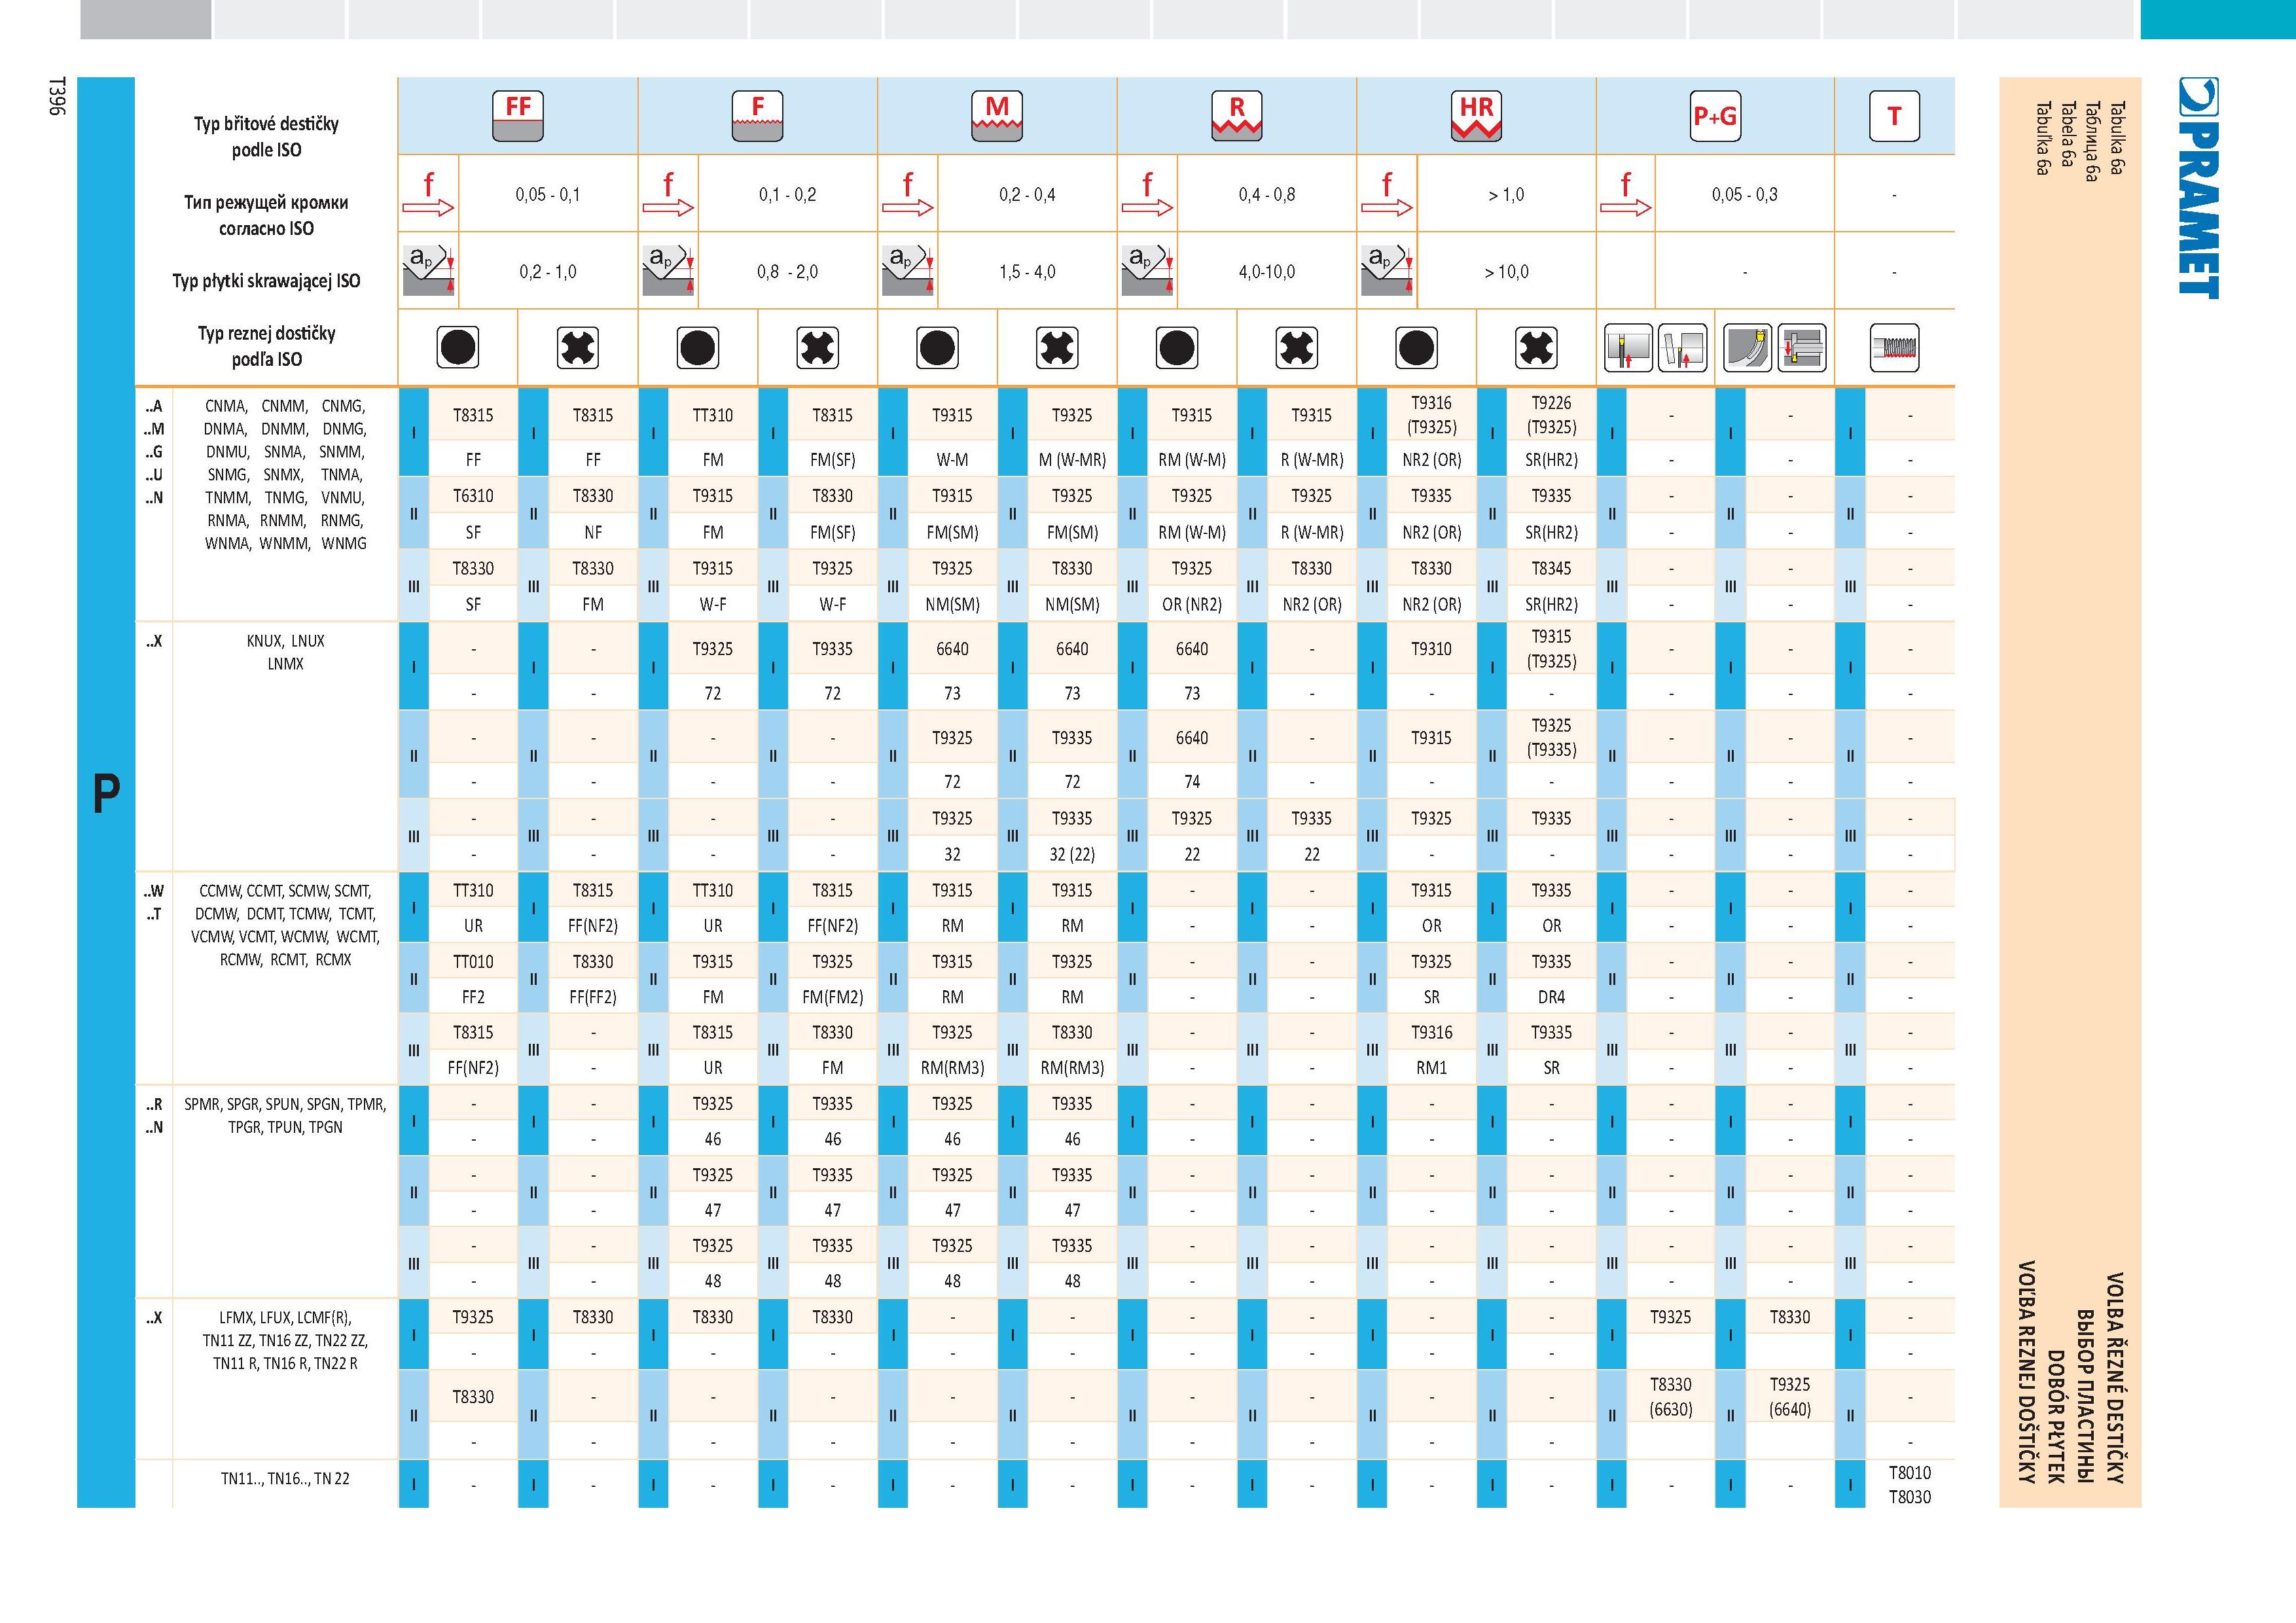
Task: Click the FM(FM2) chipbreaker cell
Action: tap(832, 997)
